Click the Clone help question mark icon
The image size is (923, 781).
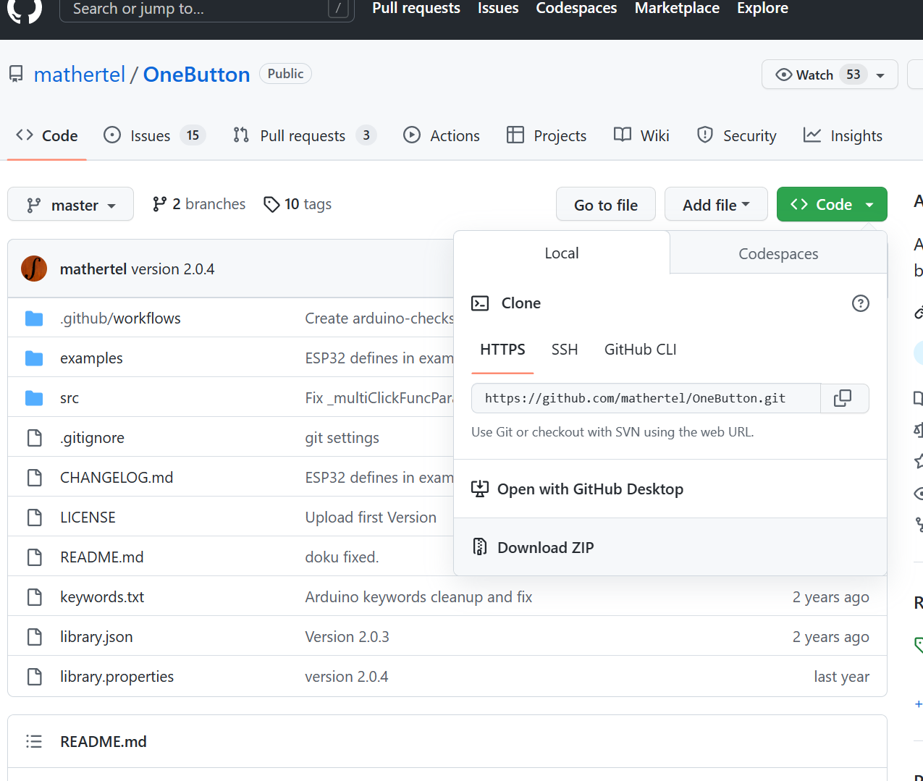click(860, 303)
